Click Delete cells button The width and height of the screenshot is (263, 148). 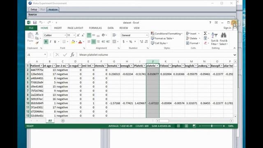pos(193,38)
